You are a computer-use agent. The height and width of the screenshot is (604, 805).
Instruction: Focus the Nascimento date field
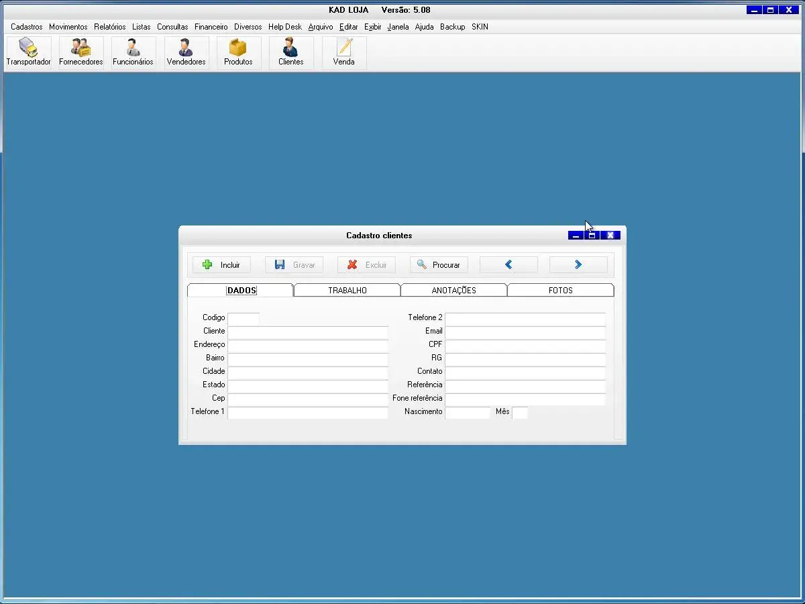tap(468, 412)
